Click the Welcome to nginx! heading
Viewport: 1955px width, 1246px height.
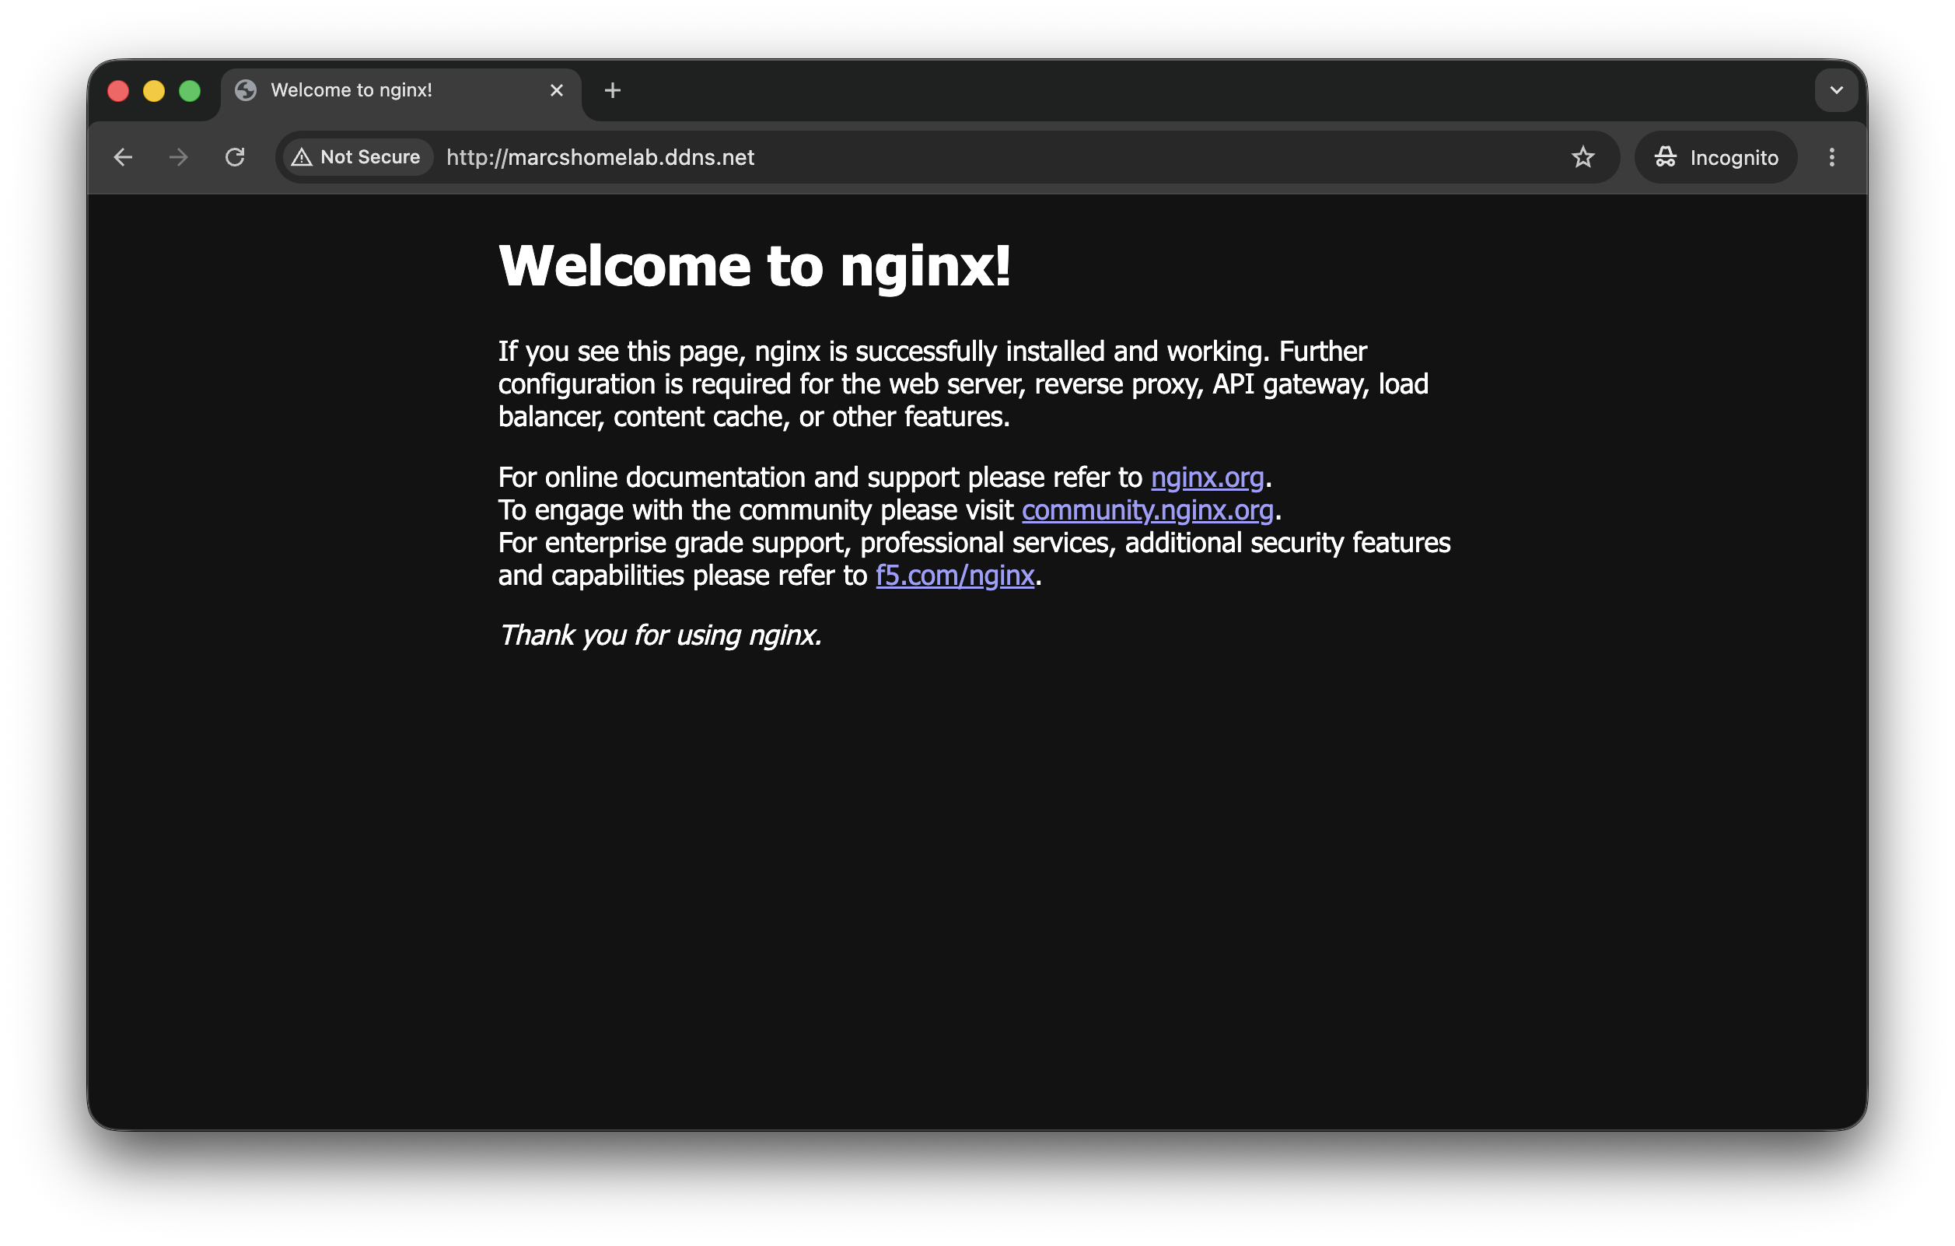[x=755, y=267]
